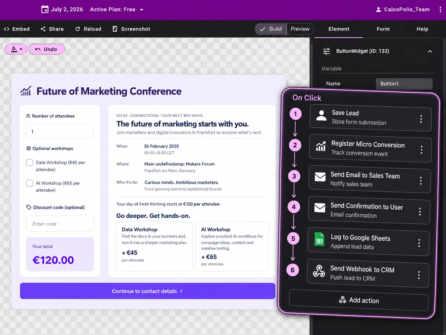
Task: Switch to Preview mode
Action: point(300,29)
